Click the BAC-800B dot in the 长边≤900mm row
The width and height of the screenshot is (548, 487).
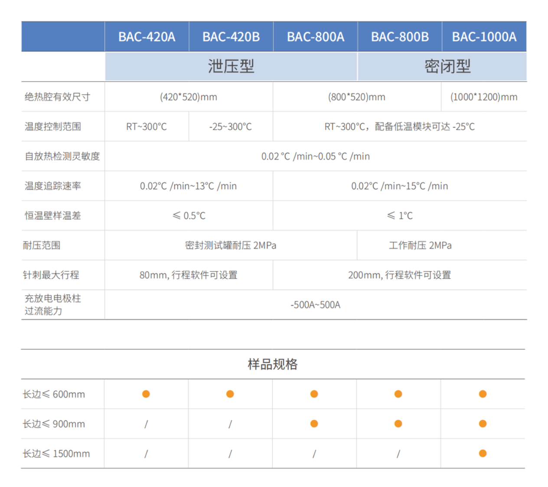(398, 424)
